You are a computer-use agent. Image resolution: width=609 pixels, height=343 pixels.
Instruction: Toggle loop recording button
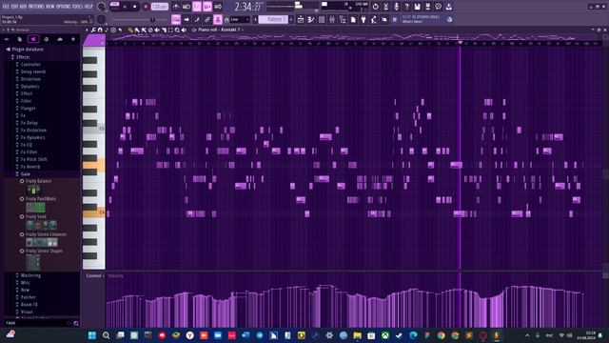(218, 7)
